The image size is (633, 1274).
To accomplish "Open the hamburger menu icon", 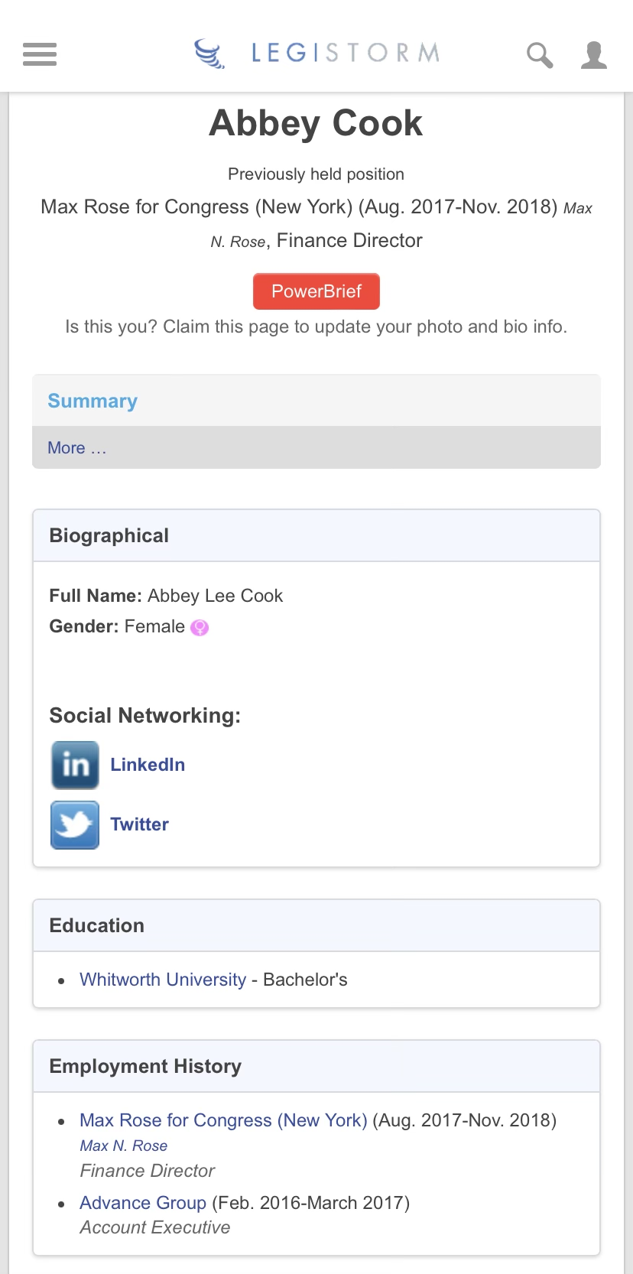I will [x=40, y=54].
